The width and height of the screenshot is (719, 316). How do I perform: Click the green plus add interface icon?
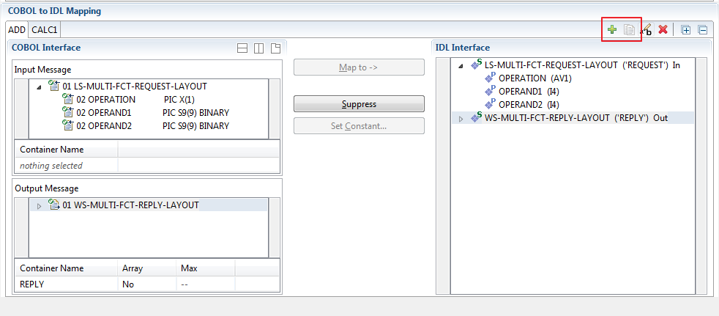(x=611, y=30)
